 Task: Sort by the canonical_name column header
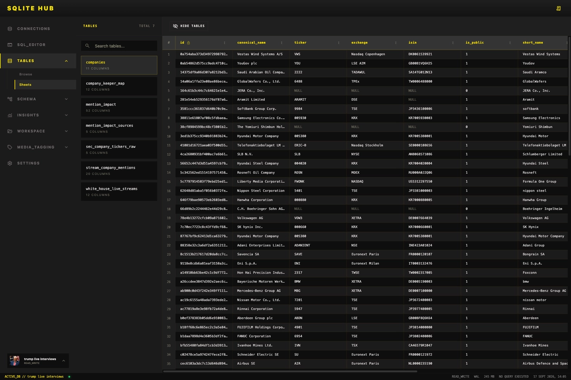(x=261, y=43)
